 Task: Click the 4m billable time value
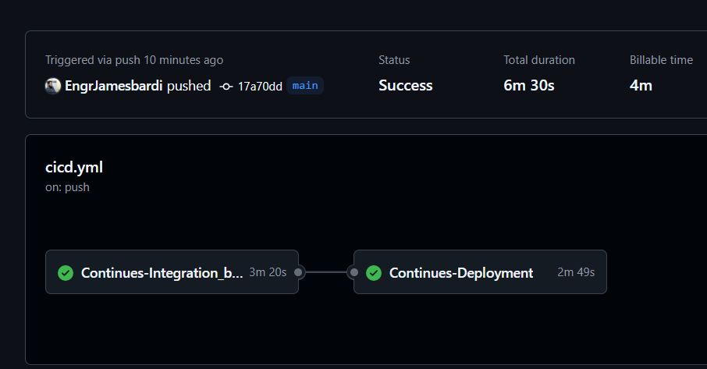(x=641, y=86)
